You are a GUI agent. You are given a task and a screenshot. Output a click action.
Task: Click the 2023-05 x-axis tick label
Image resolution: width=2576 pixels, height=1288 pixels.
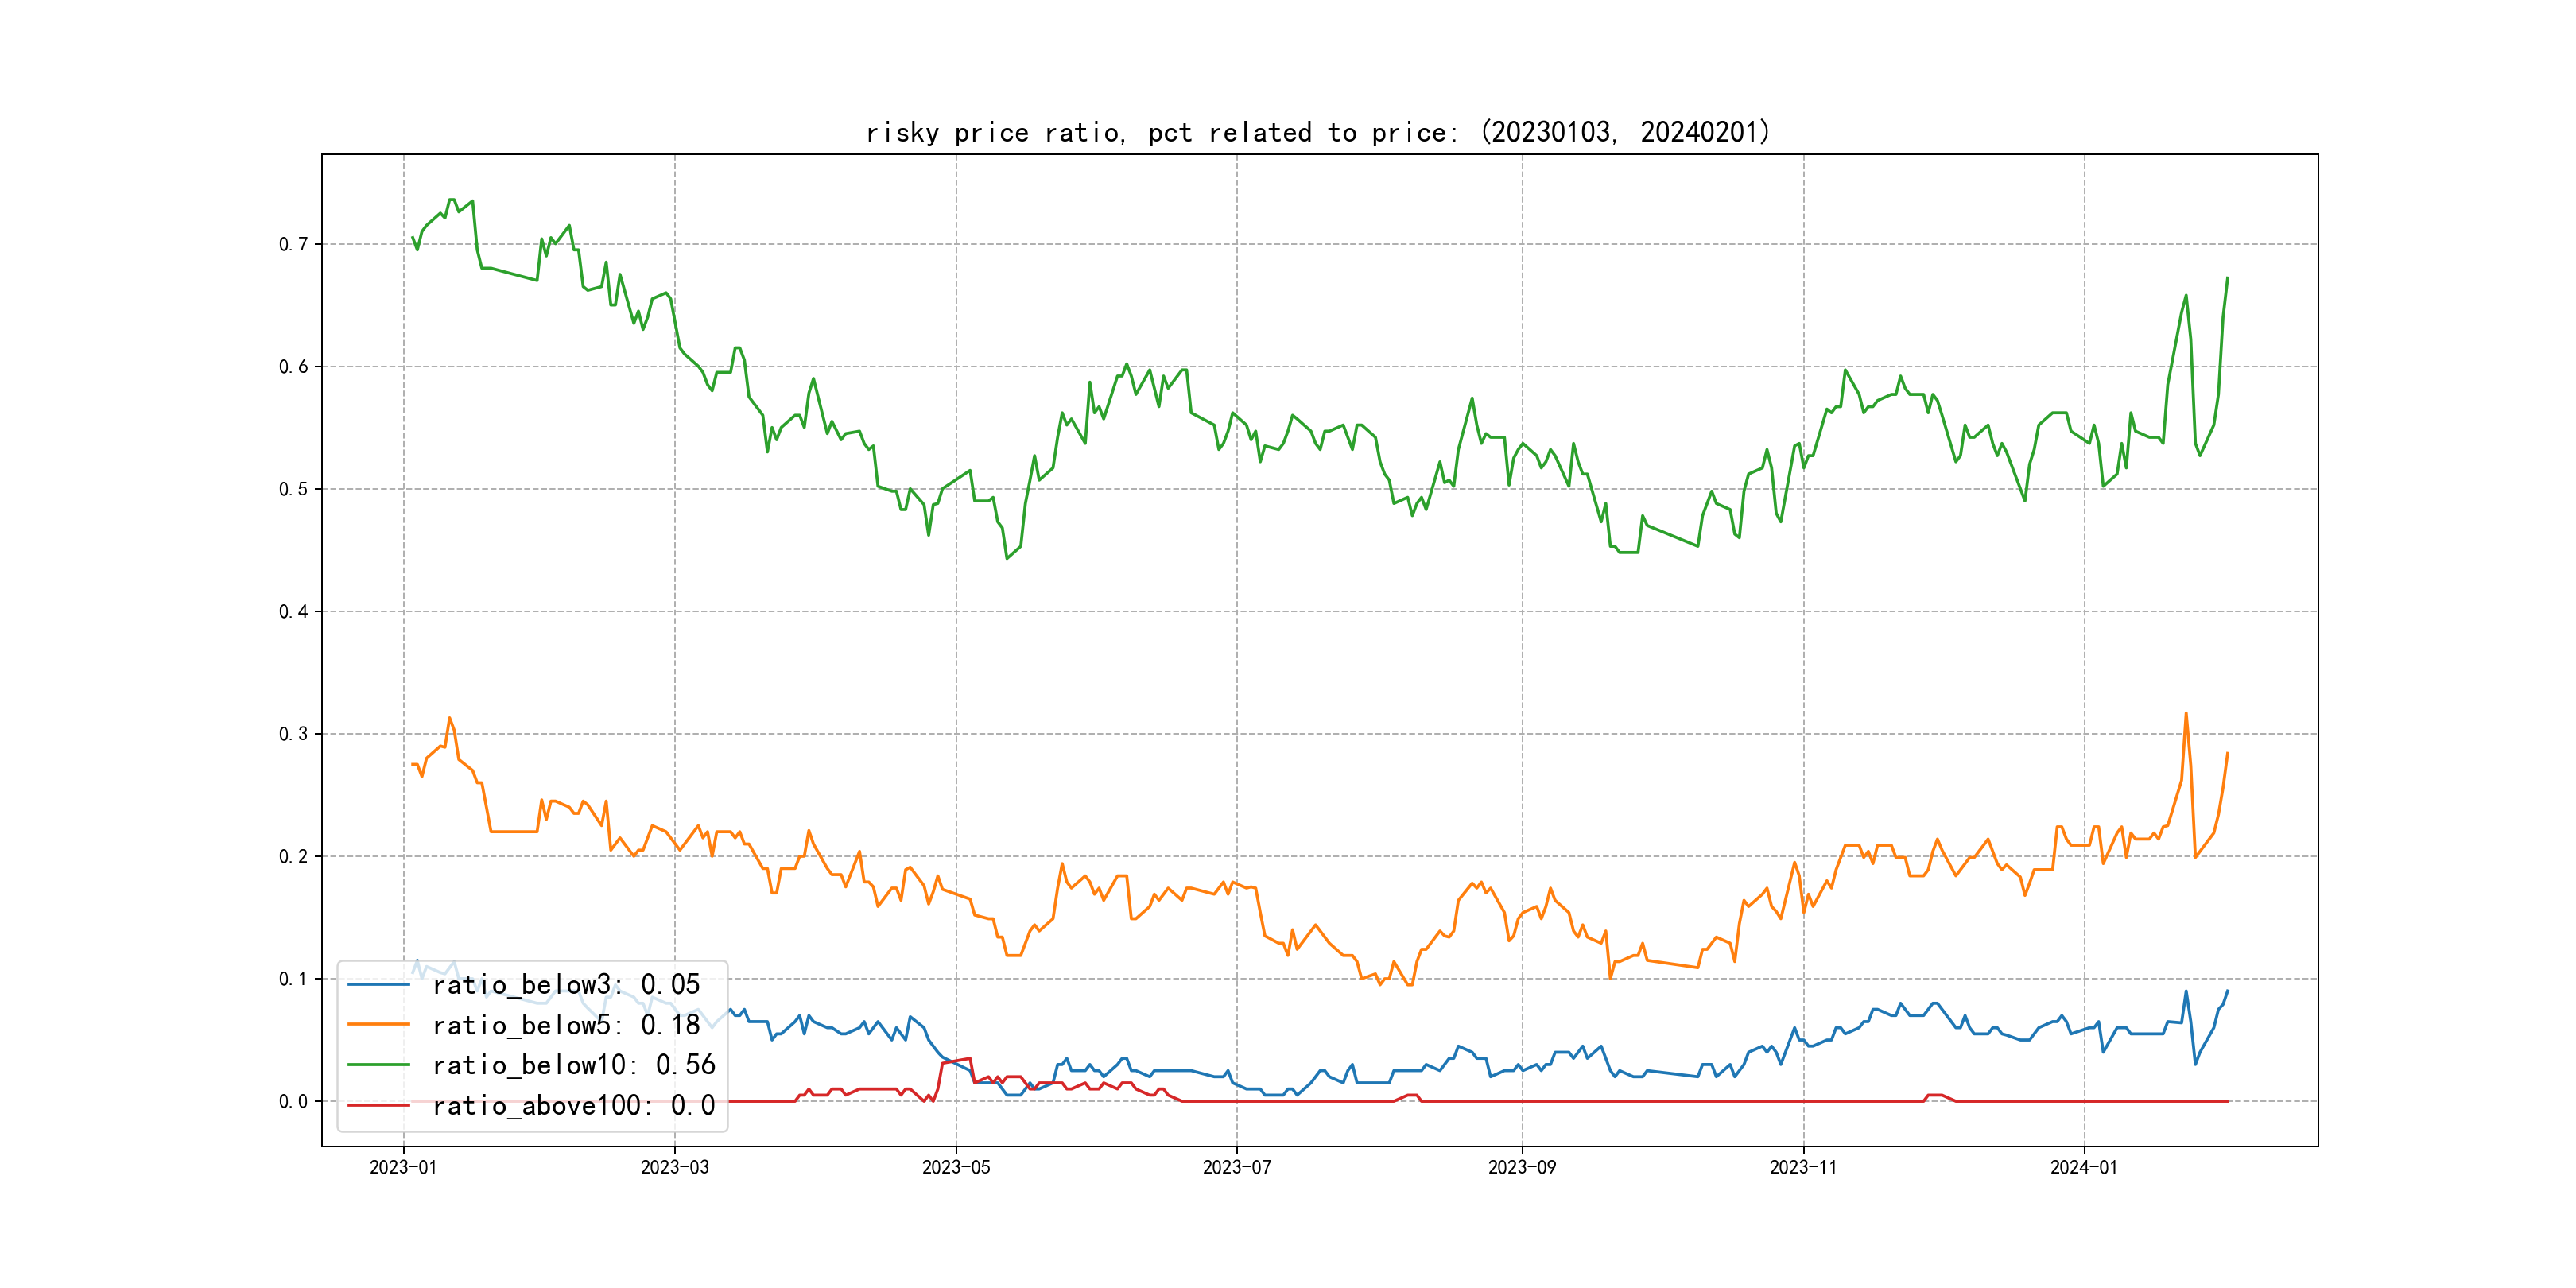point(956,1167)
